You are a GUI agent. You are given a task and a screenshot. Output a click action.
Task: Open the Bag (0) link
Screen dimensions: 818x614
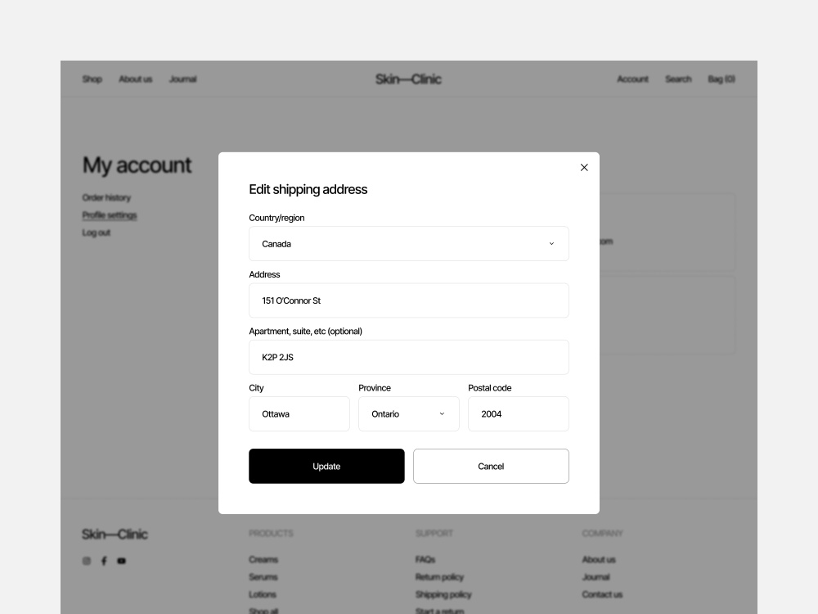721,79
